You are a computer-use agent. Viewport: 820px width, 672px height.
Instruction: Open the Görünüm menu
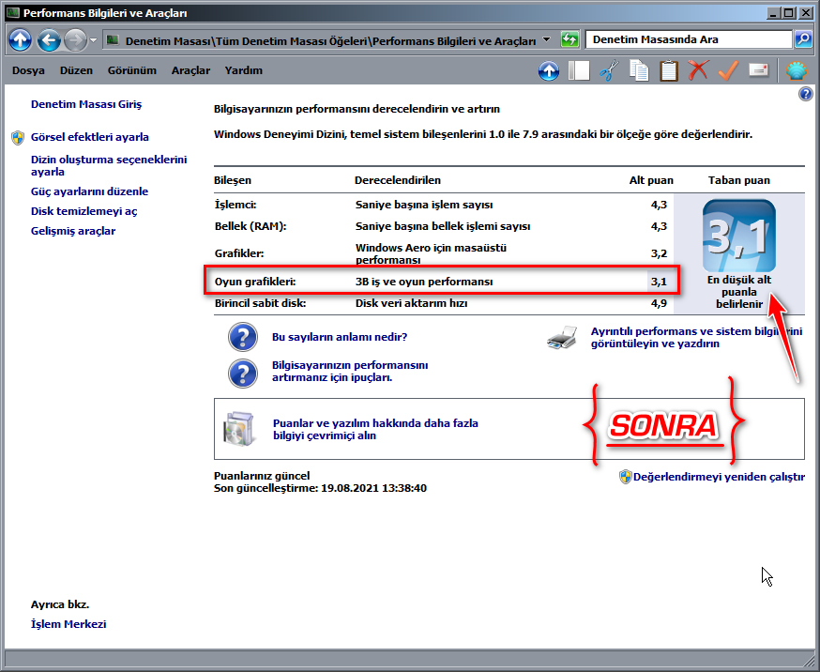[131, 70]
